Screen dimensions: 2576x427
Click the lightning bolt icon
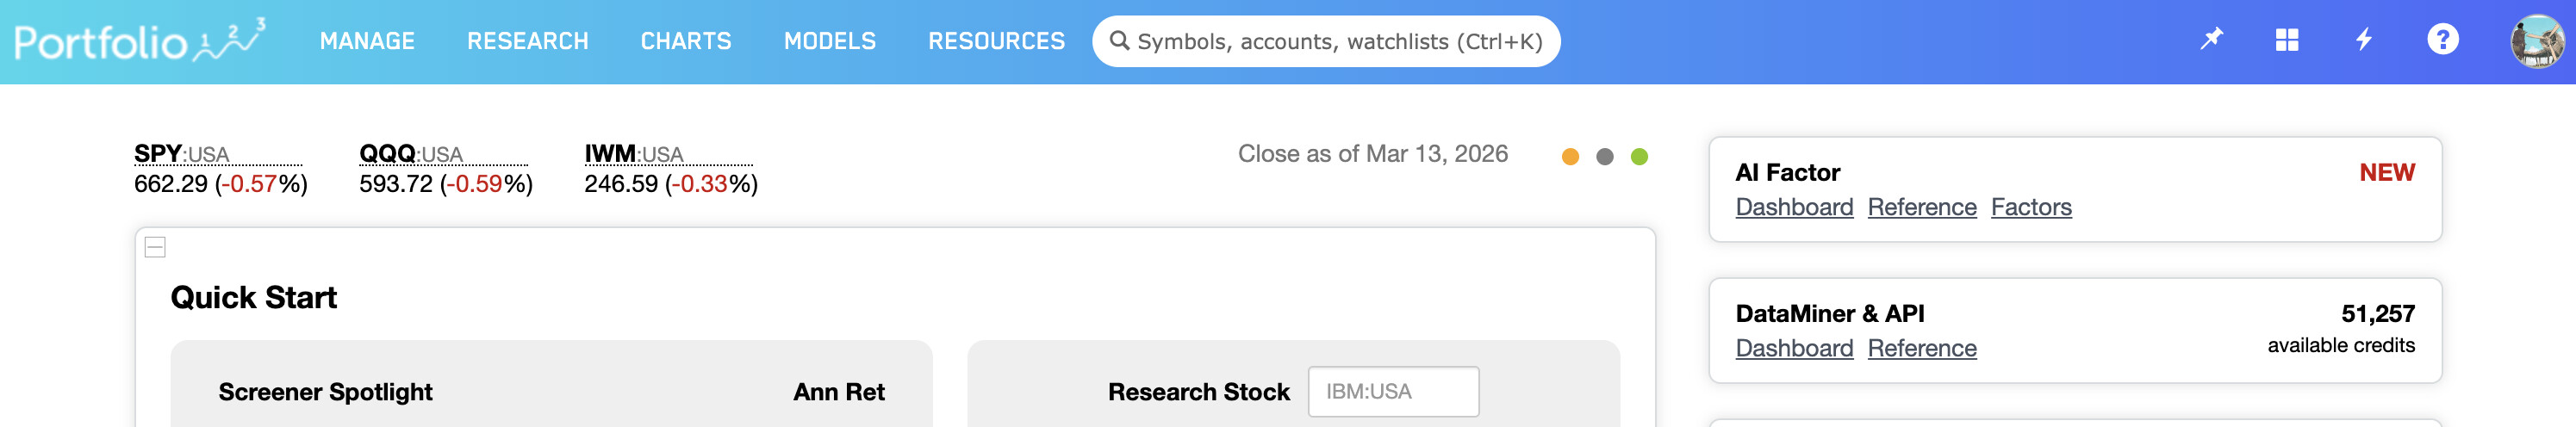pos(2364,40)
